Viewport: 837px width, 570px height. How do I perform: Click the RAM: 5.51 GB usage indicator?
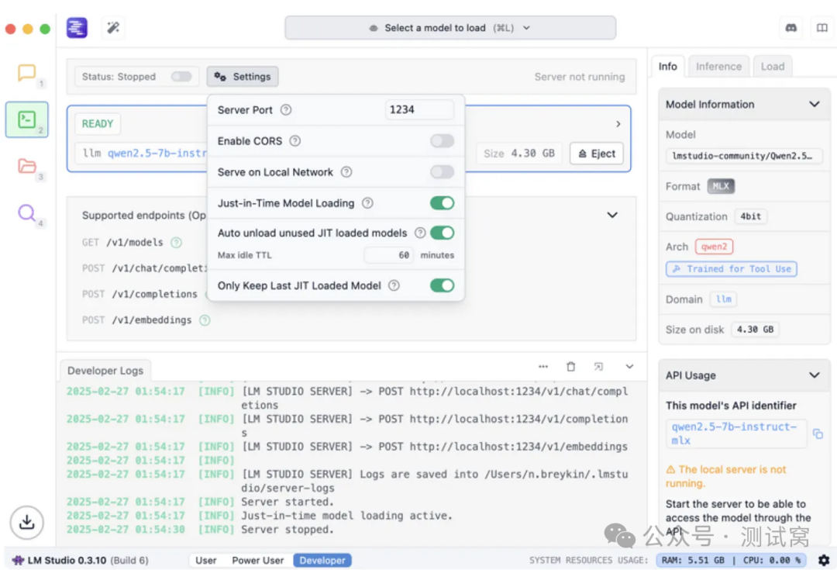click(x=693, y=561)
